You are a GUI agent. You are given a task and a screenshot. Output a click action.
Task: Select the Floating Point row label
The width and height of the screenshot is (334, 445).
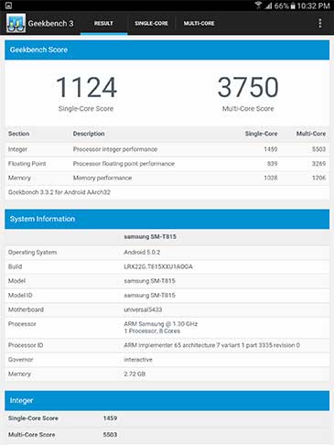(27, 164)
